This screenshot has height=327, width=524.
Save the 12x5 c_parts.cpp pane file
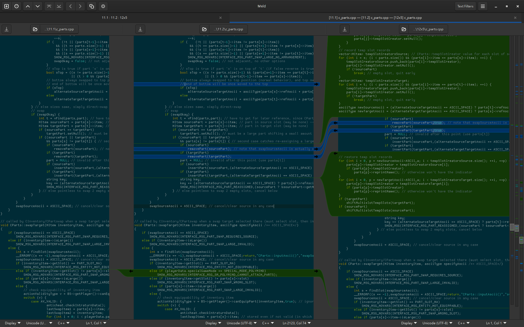[345, 29]
